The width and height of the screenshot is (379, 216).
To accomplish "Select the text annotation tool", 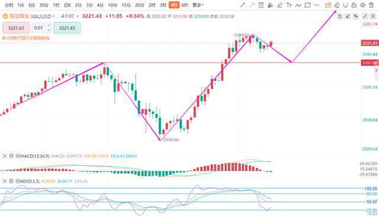I will pos(289,5).
